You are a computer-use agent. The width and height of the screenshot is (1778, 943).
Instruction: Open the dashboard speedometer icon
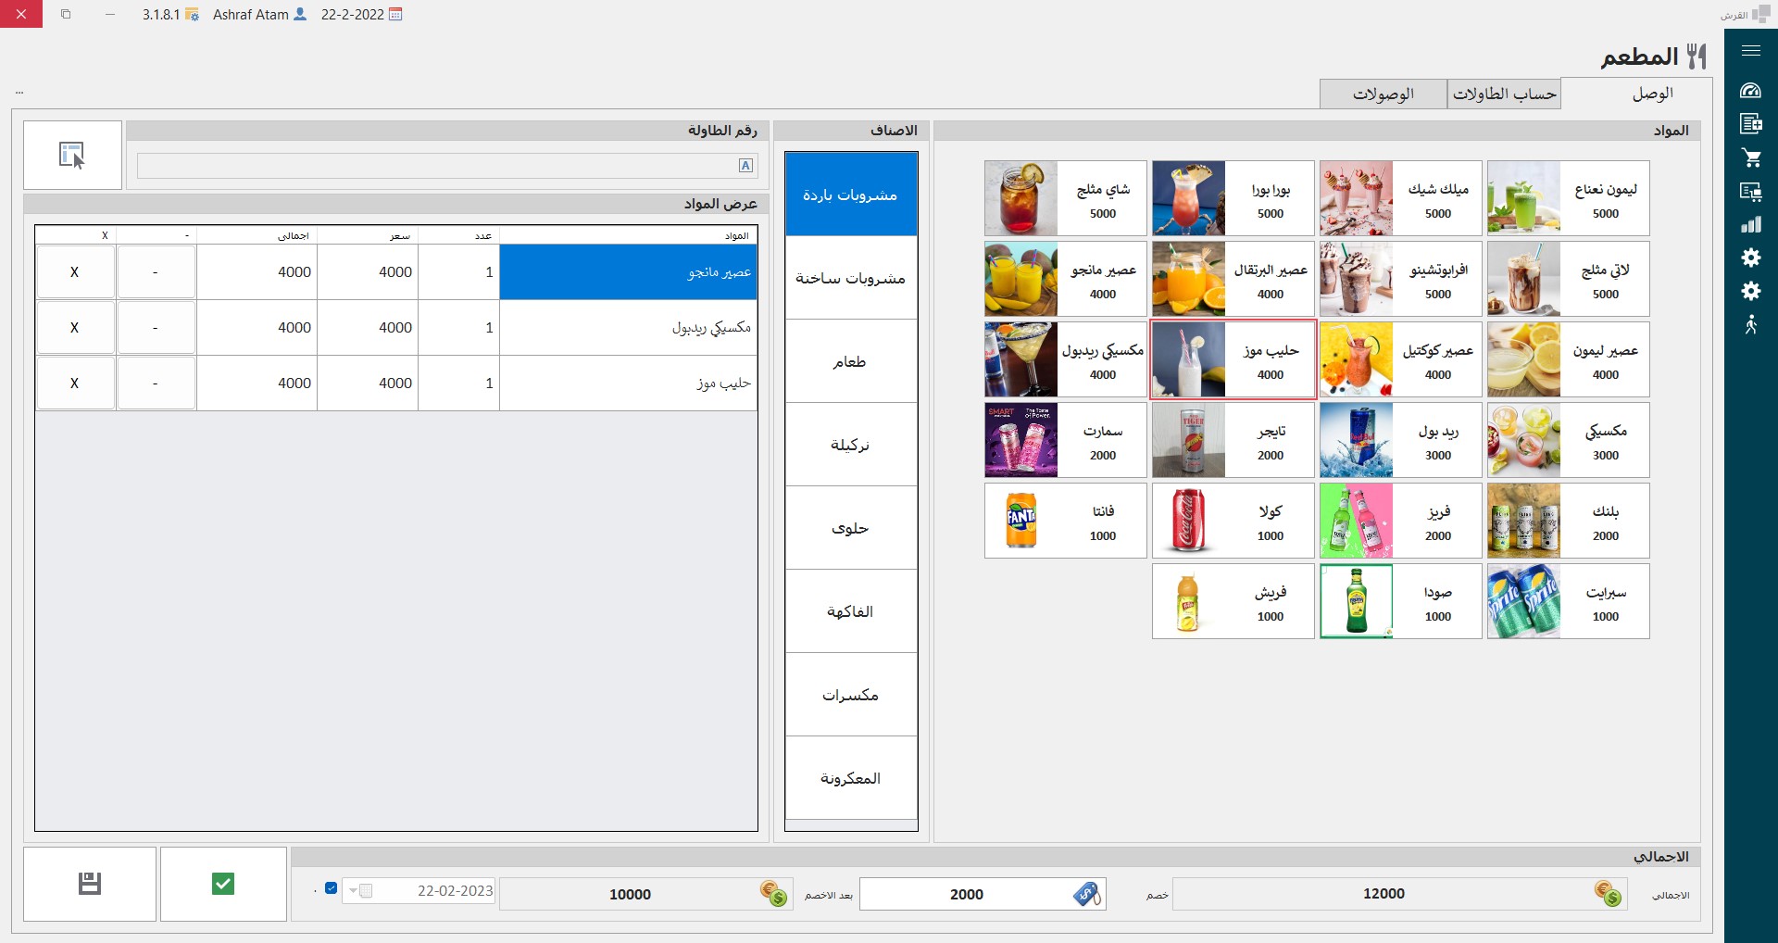click(x=1750, y=91)
